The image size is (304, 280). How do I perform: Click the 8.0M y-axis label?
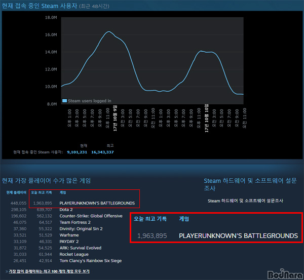tap(52, 104)
